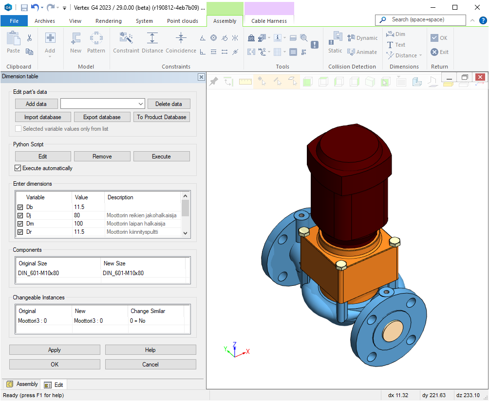Select the Distance constraint tool
The height and width of the screenshot is (401, 489).
point(152,39)
